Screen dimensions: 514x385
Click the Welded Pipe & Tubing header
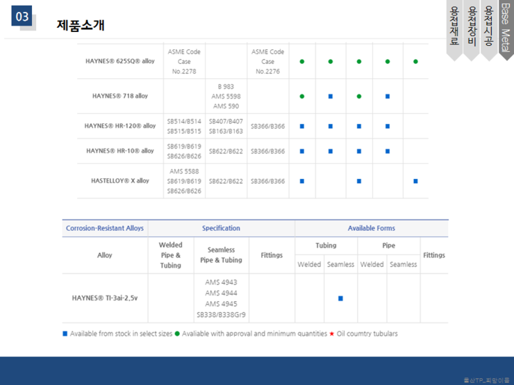click(170, 255)
